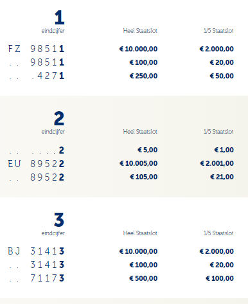The image size is (248, 304).
Task: Click the €10.005,00 prize amount
Action: pos(138,163)
